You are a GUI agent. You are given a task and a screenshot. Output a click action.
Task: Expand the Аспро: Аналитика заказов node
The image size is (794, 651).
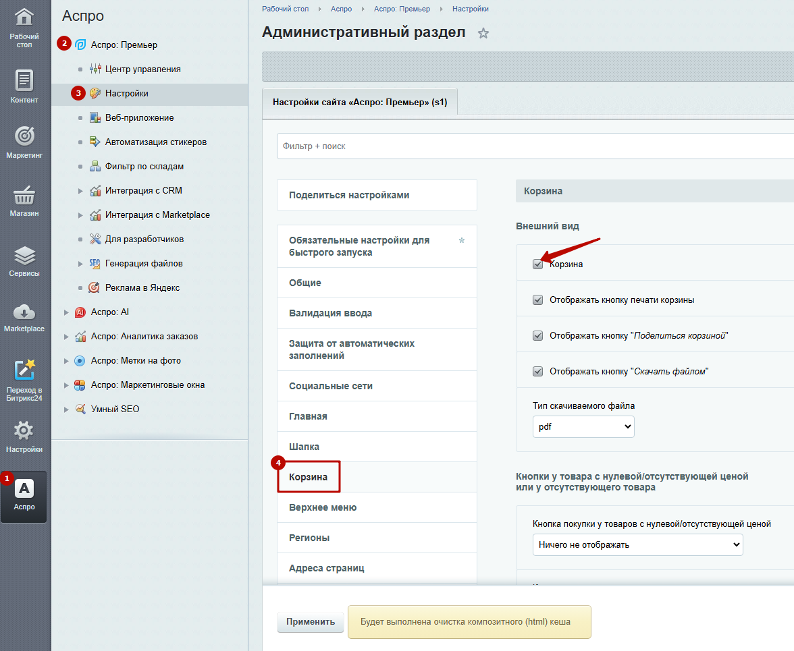coord(66,337)
